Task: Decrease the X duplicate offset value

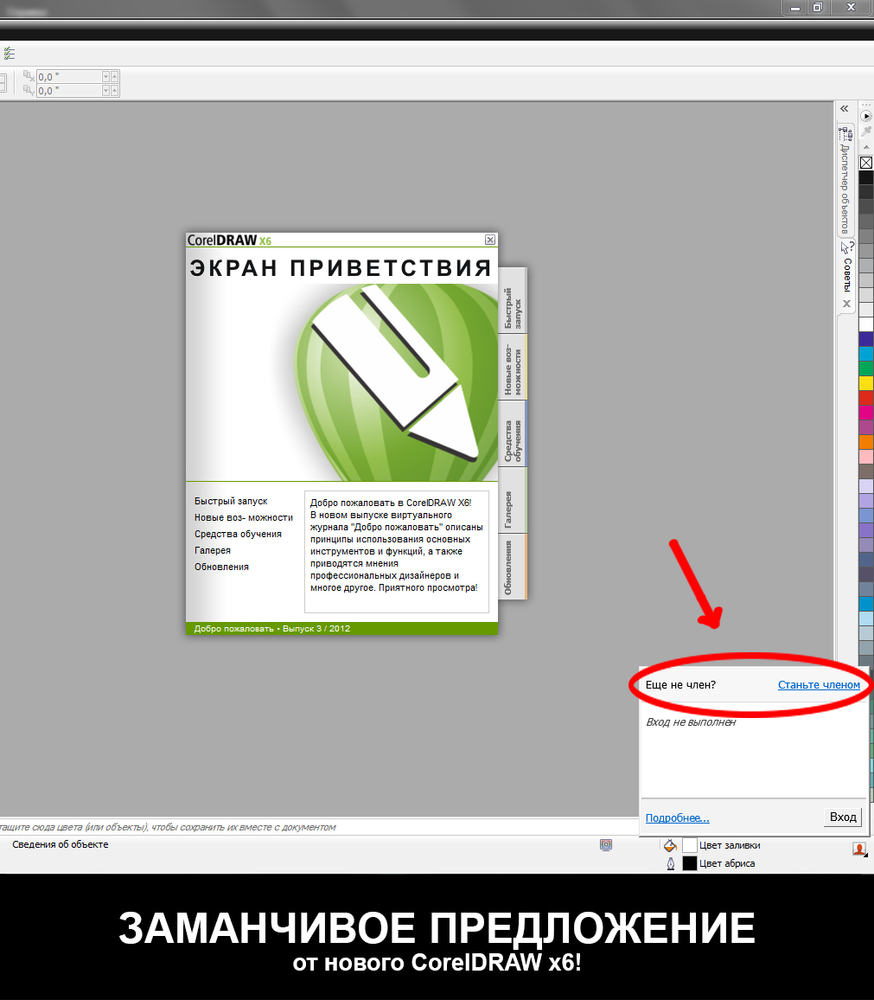Action: pos(105,77)
